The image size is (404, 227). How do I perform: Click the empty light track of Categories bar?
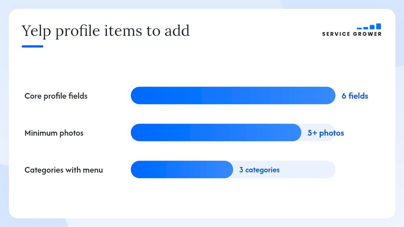click(308, 170)
